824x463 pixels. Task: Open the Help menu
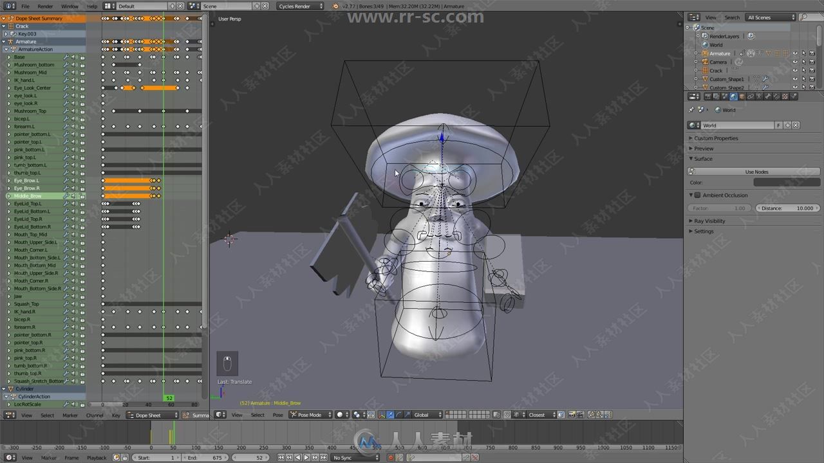(x=92, y=6)
